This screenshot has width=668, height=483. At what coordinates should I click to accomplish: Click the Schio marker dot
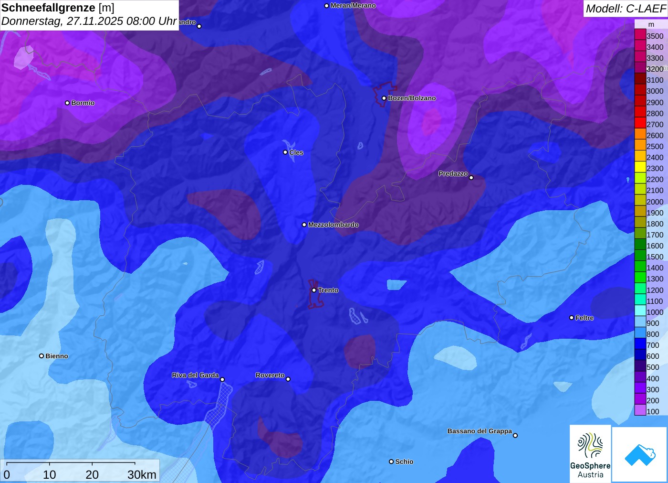pos(391,462)
